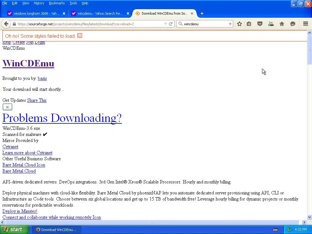Open the Windows Start menu
Screen dimensions: 312x234
coord(14,230)
